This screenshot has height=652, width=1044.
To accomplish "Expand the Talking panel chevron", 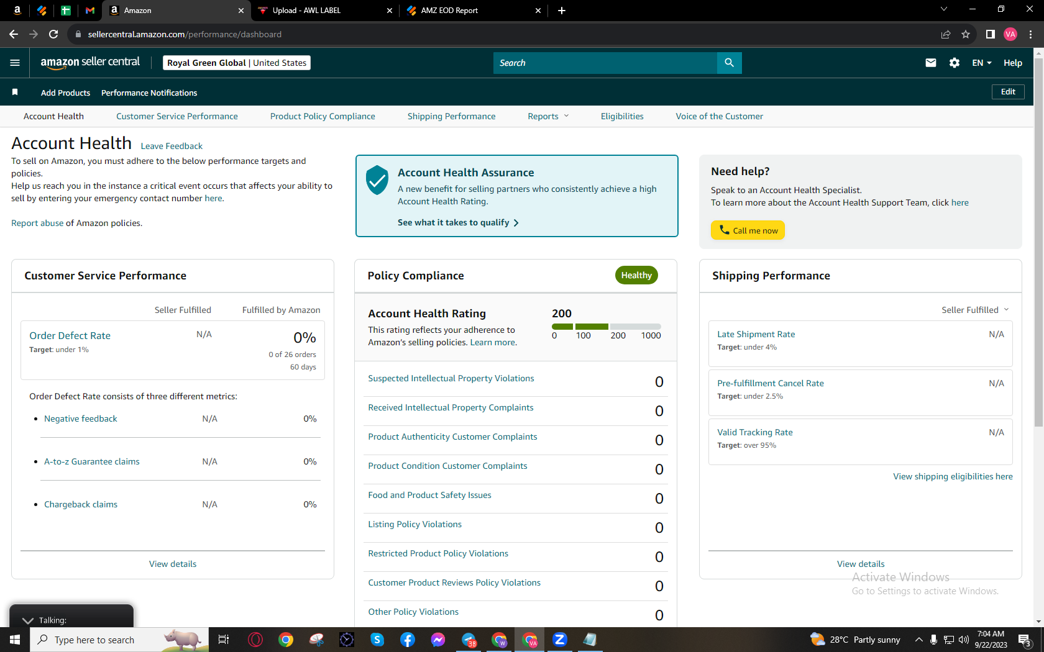I will pos(28,620).
